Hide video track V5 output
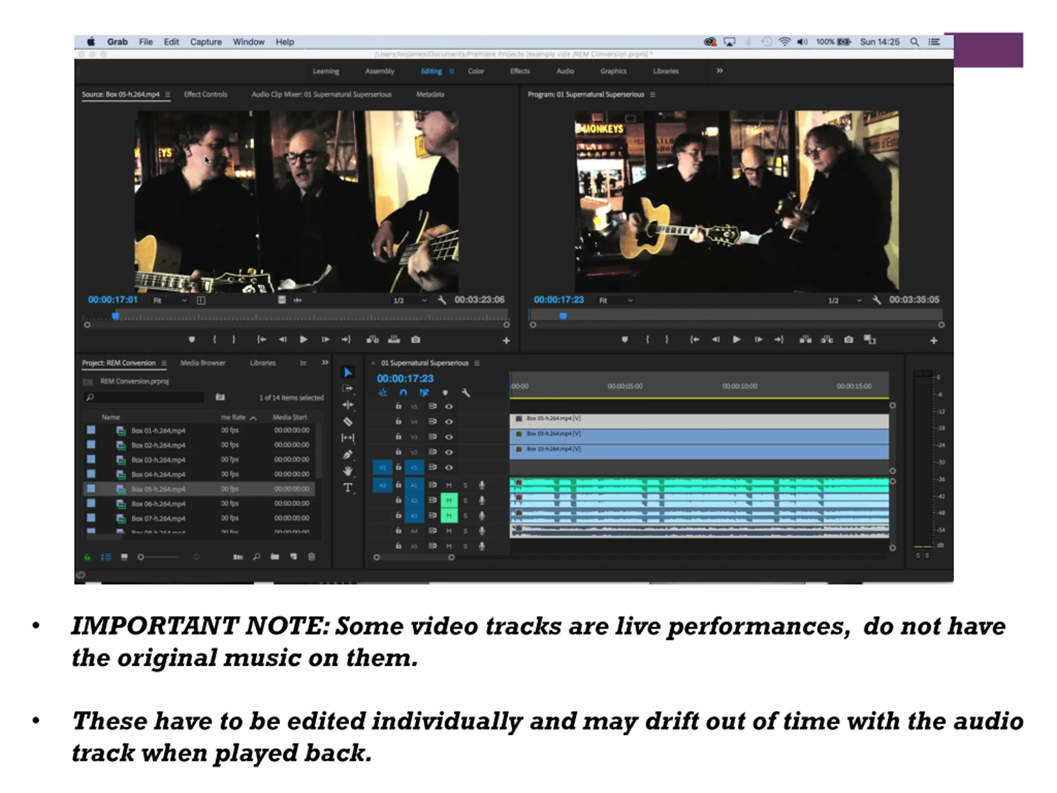The image size is (1057, 793). [x=449, y=406]
